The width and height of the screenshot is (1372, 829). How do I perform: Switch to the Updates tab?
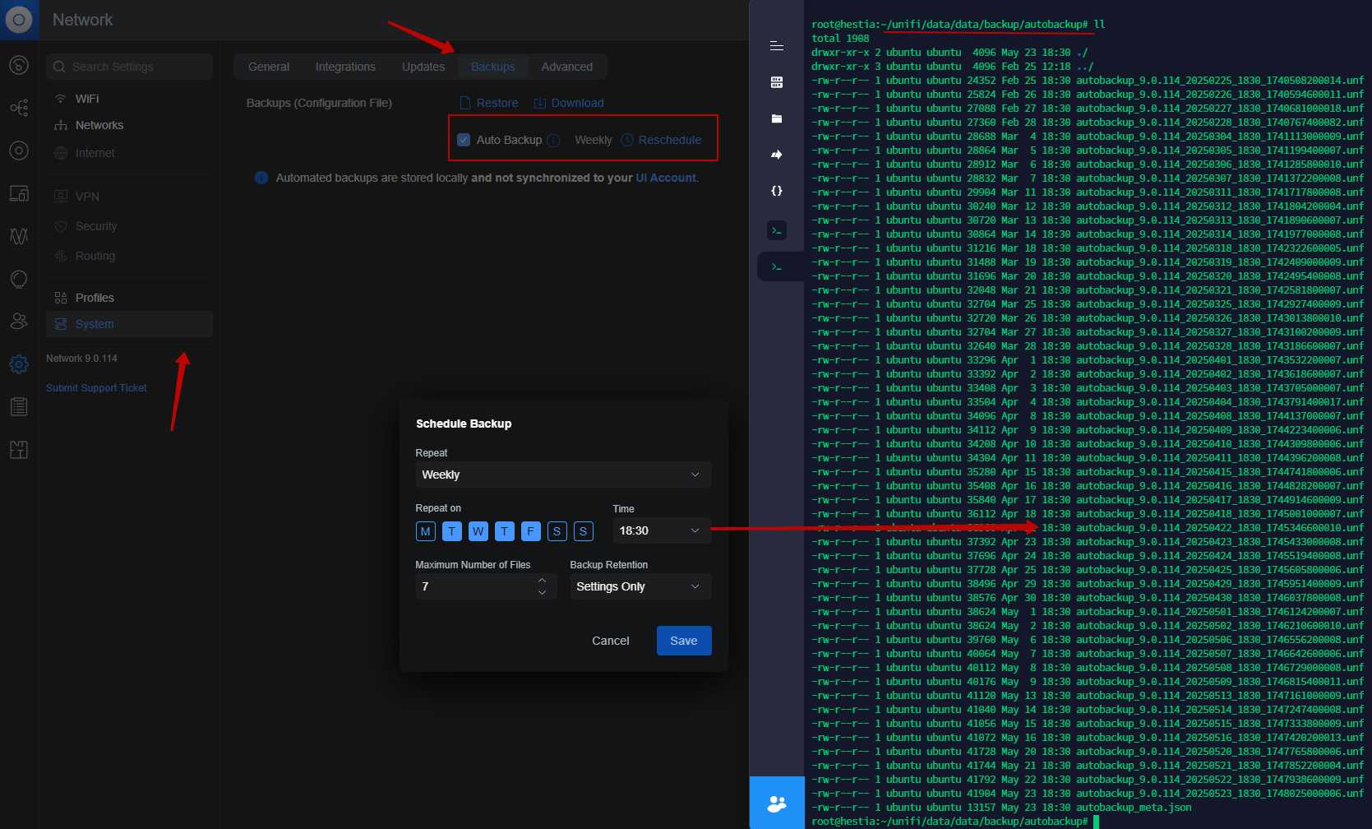[x=423, y=67]
